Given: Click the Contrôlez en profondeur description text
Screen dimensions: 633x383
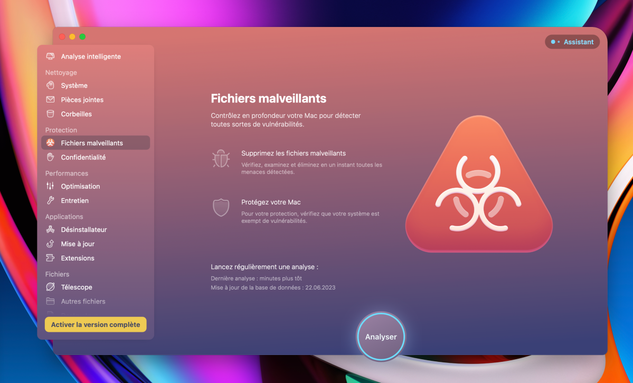Looking at the screenshot, I should (286, 119).
